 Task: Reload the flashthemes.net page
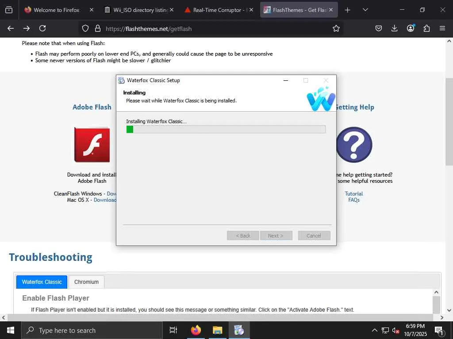pyautogui.click(x=42, y=28)
